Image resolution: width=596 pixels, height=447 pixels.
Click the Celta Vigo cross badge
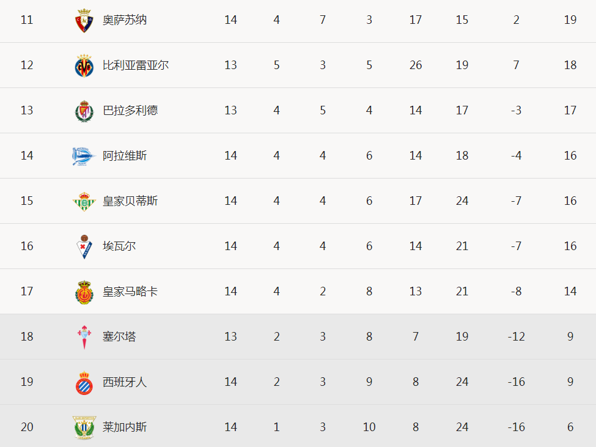(x=84, y=337)
